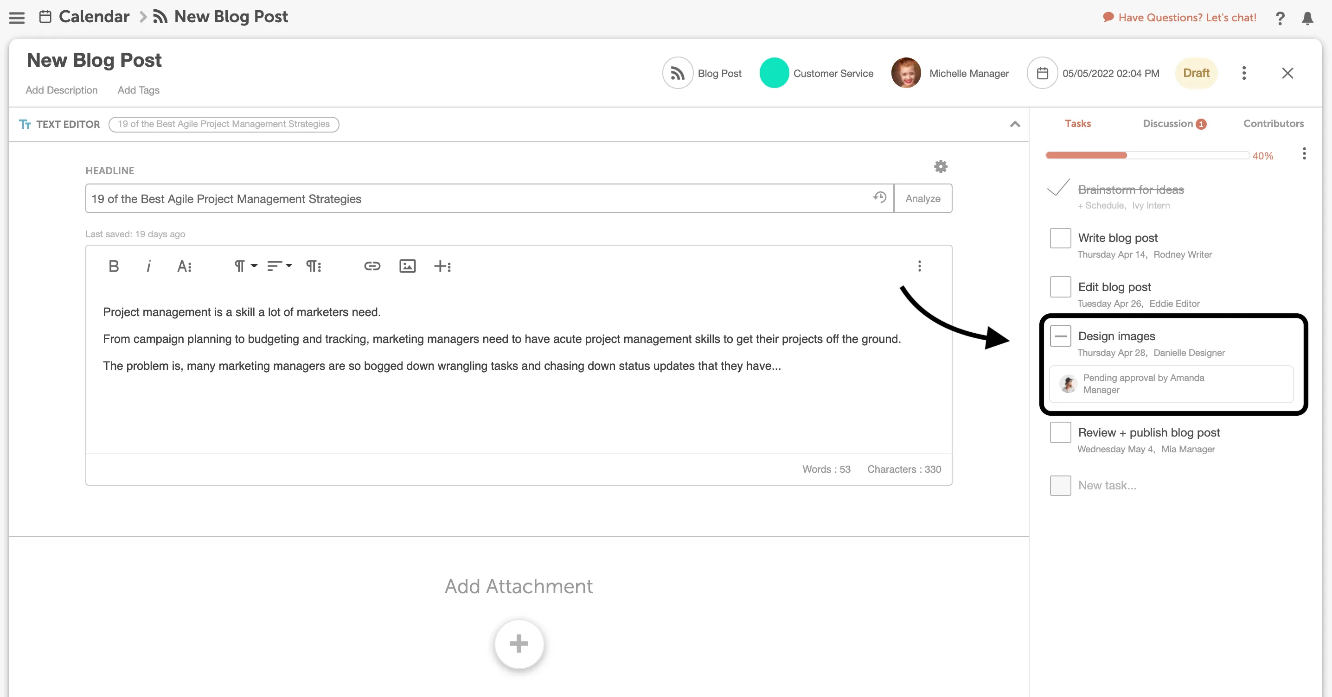Click the add element plus icon
Viewport: 1332px width, 697px height.
(x=442, y=266)
